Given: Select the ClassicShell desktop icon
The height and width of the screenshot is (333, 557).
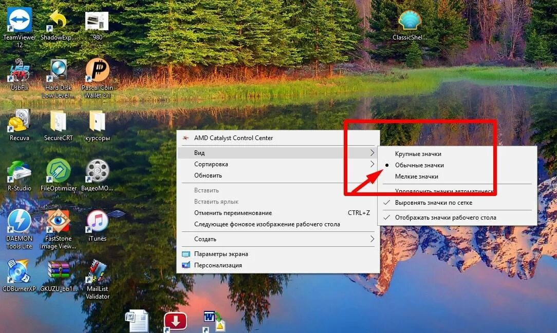Looking at the screenshot, I should click(x=410, y=21).
